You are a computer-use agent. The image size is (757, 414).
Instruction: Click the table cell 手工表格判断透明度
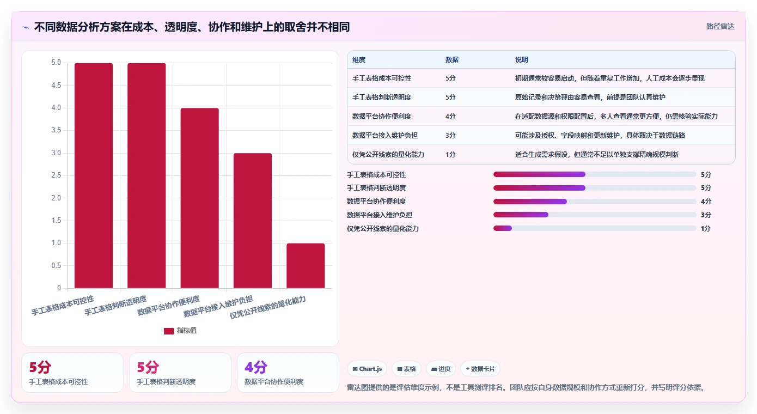382,98
